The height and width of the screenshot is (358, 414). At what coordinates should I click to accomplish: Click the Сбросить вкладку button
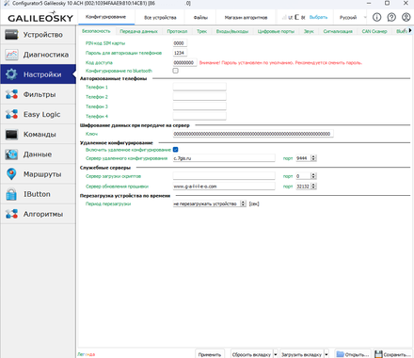251,354
